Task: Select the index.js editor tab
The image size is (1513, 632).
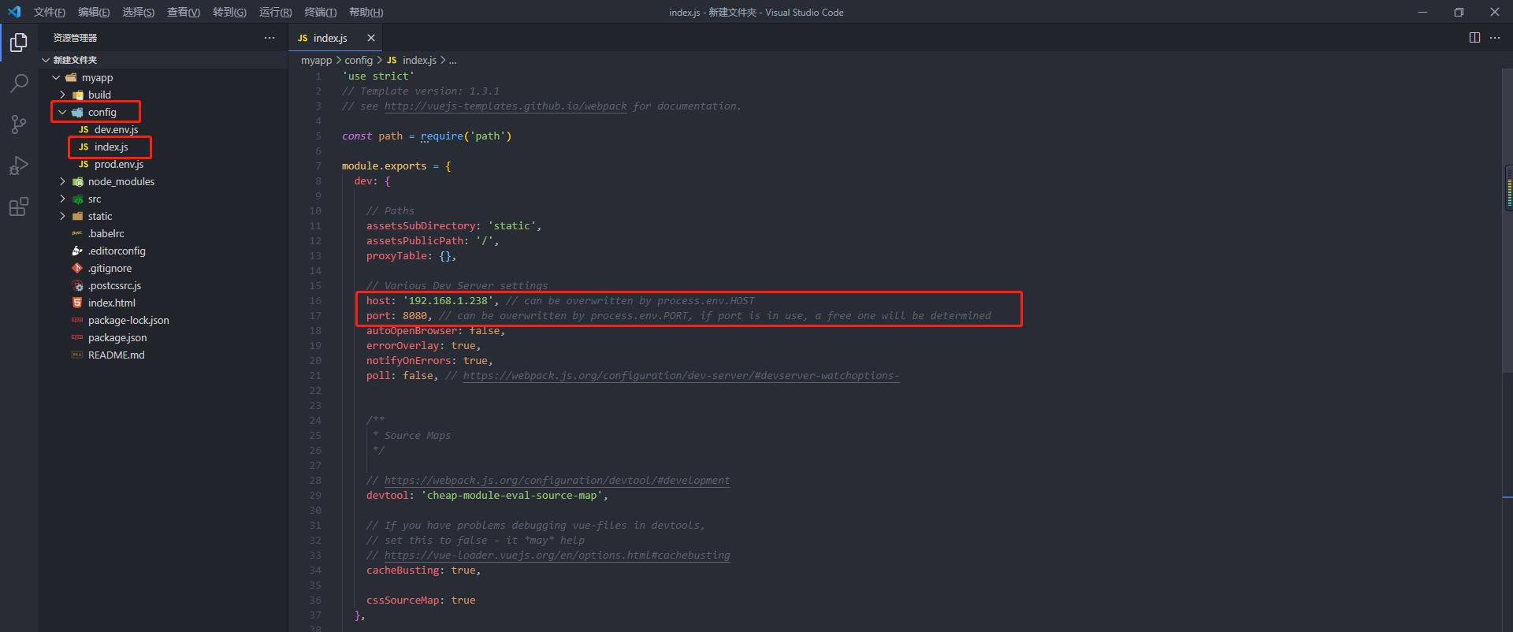Action: (x=335, y=38)
